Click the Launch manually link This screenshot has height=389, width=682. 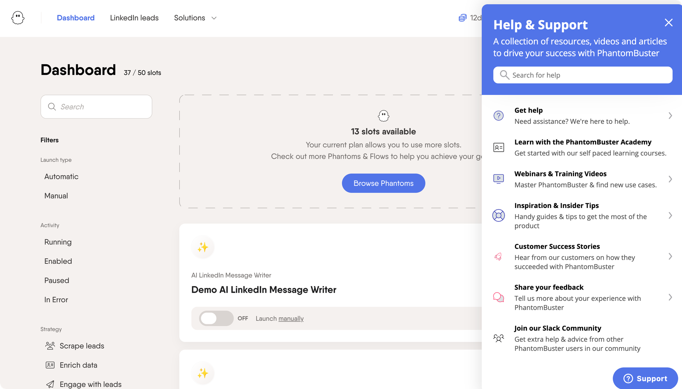click(x=291, y=319)
